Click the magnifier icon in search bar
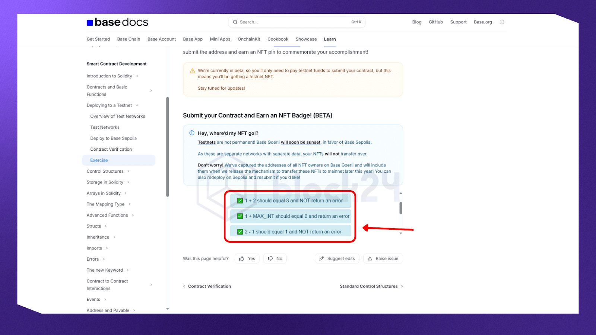This screenshot has height=335, width=596. [235, 22]
